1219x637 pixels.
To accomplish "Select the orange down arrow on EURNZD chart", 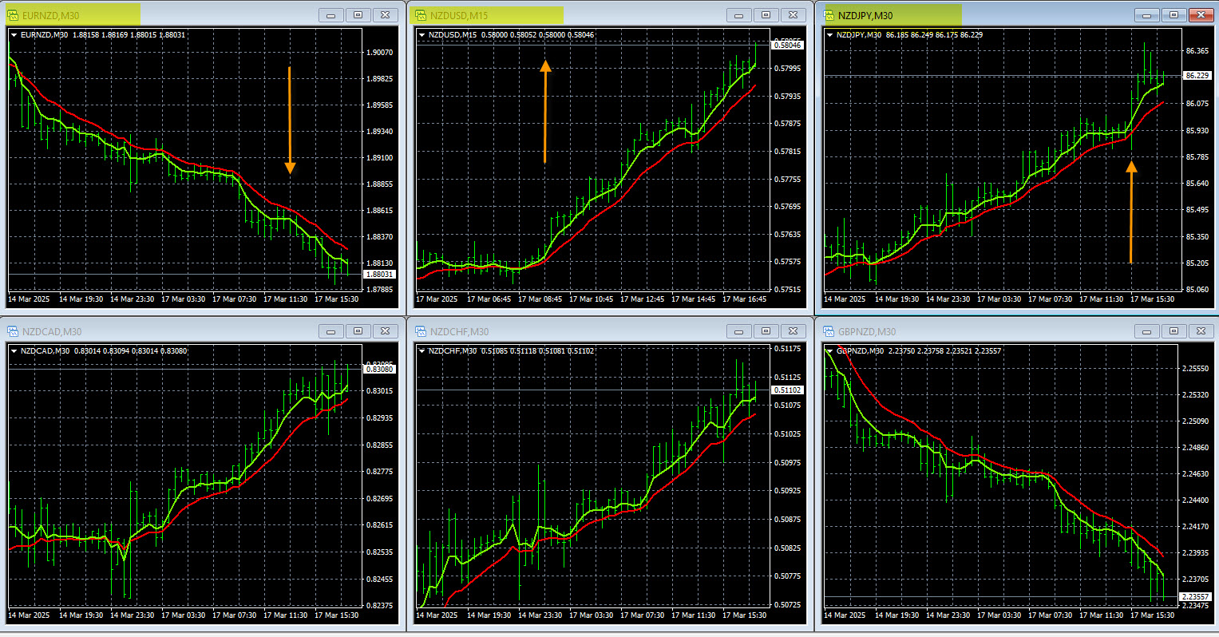I will [x=290, y=120].
